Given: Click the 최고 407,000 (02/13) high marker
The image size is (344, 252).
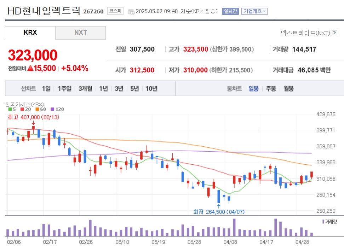Looking at the screenshot, I should pyautogui.click(x=34, y=117).
